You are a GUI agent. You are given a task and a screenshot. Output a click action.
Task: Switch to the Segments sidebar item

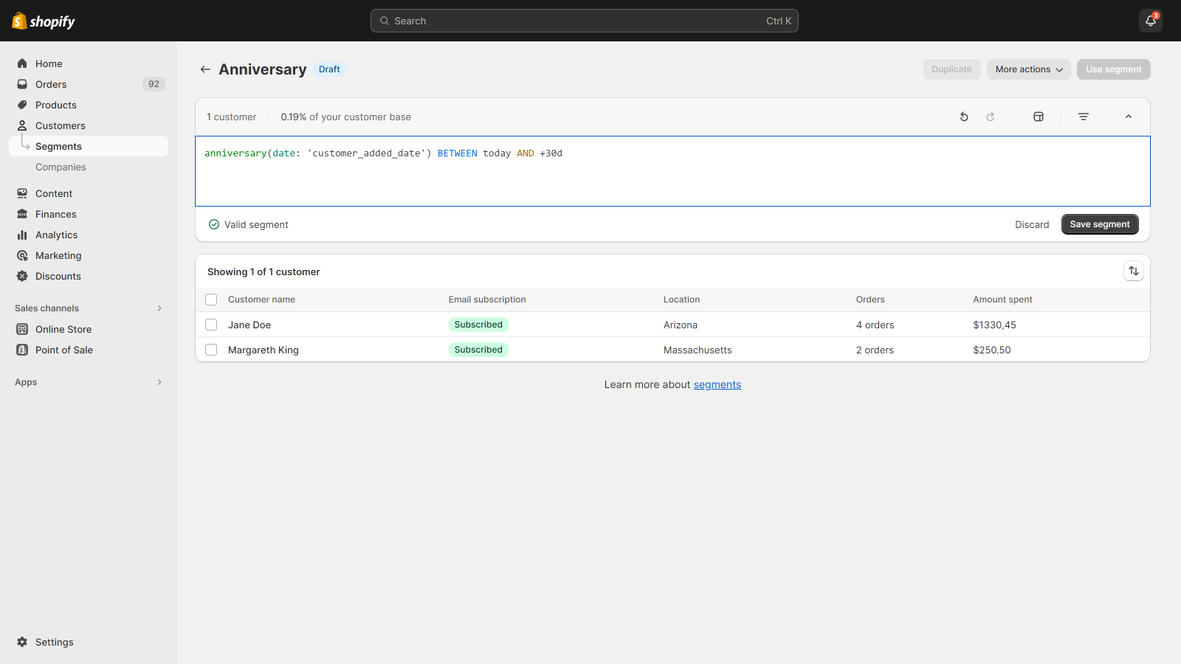[x=59, y=146]
